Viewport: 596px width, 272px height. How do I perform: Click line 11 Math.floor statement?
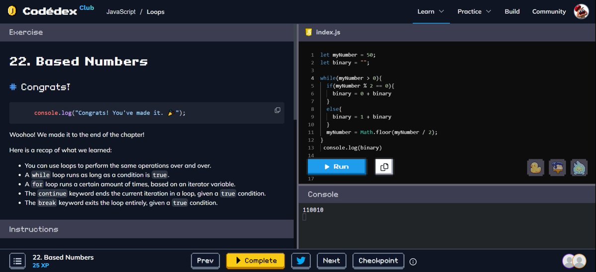382,132
